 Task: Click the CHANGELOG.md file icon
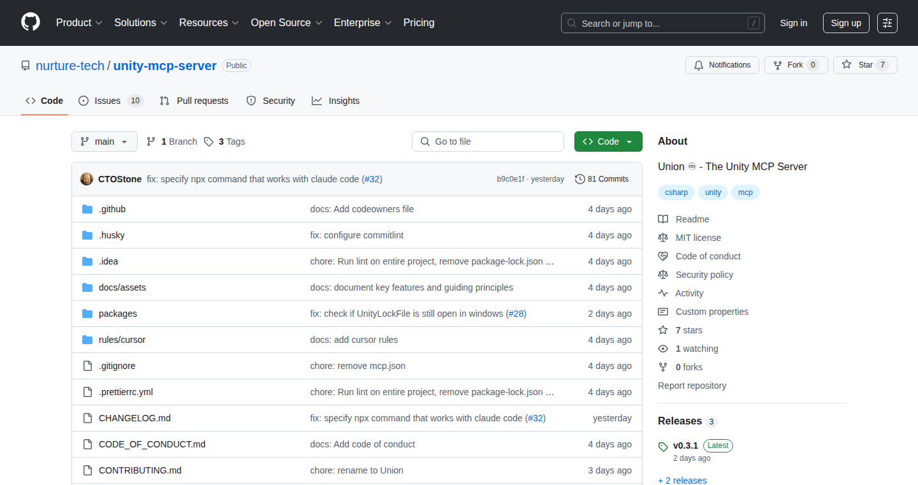(x=87, y=418)
